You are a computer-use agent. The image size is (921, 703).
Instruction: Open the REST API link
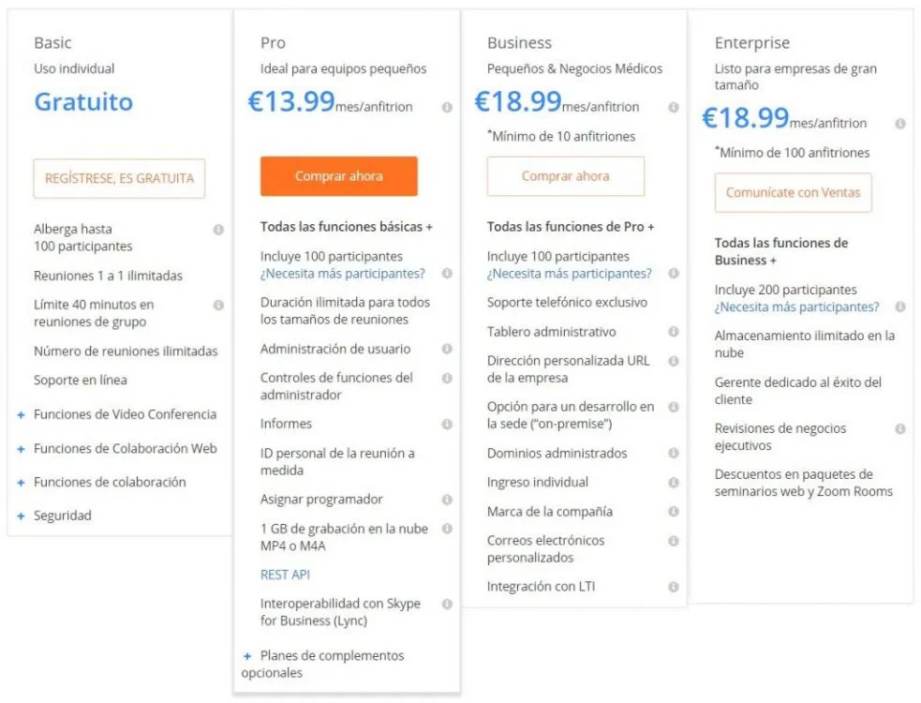pyautogui.click(x=285, y=575)
